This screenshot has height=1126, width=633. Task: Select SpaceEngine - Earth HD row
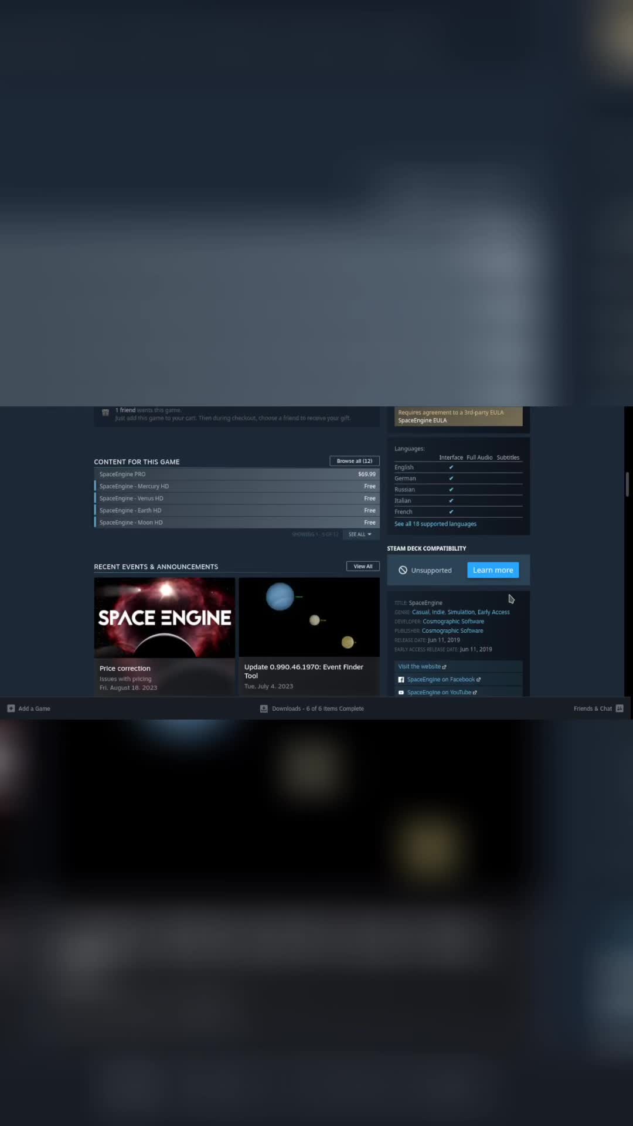pos(237,510)
